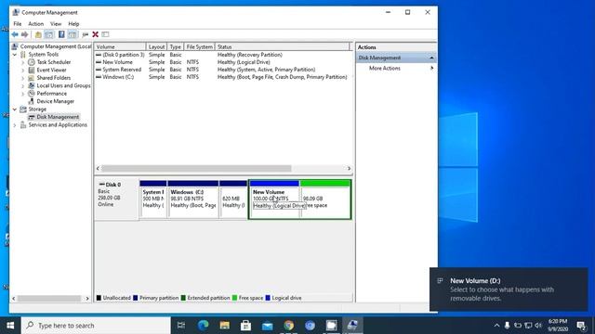Image resolution: width=595 pixels, height=334 pixels.
Task: Click the blue Help toolbar icon
Action: coord(61,34)
